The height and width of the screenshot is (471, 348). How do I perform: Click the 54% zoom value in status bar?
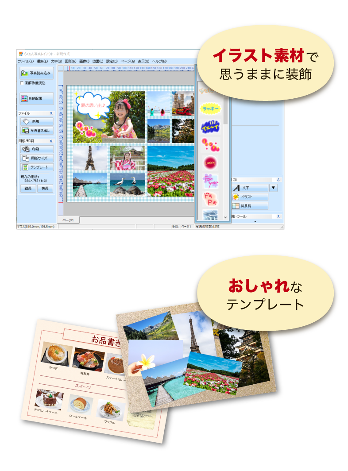[175, 227]
